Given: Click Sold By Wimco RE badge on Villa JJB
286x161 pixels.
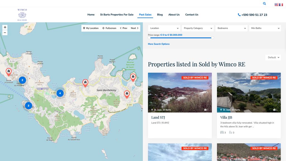Looking at the screenshot, I should pyautogui.click(x=264, y=78).
